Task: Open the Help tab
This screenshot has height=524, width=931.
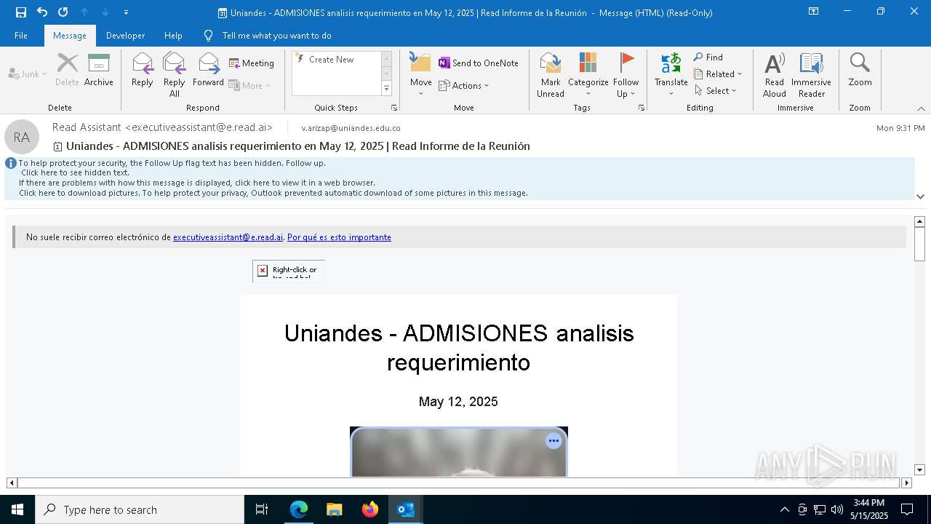Action: (173, 36)
